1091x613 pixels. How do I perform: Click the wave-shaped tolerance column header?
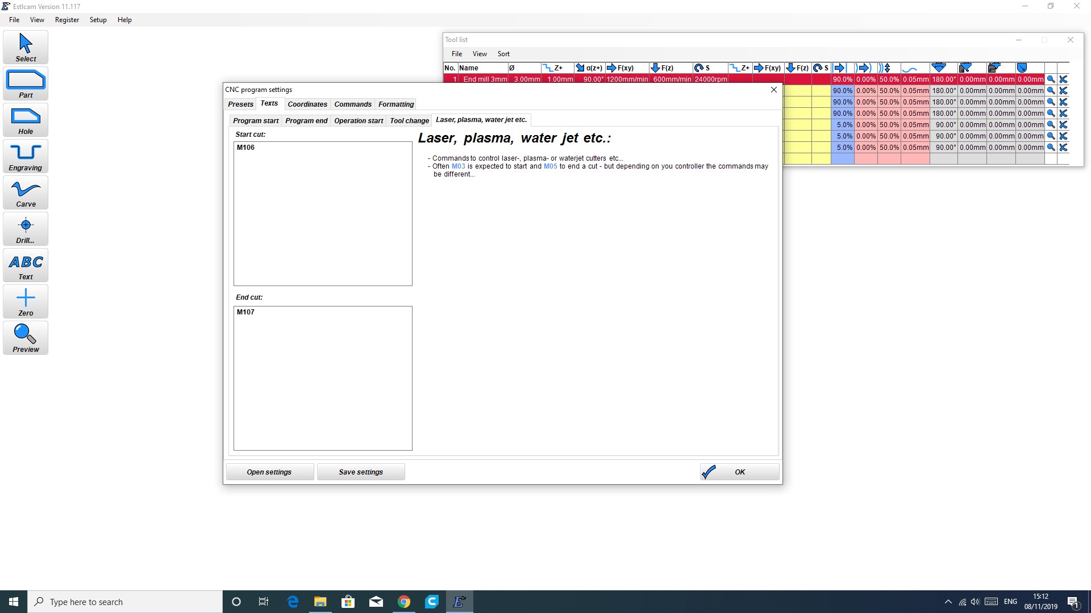click(915, 68)
